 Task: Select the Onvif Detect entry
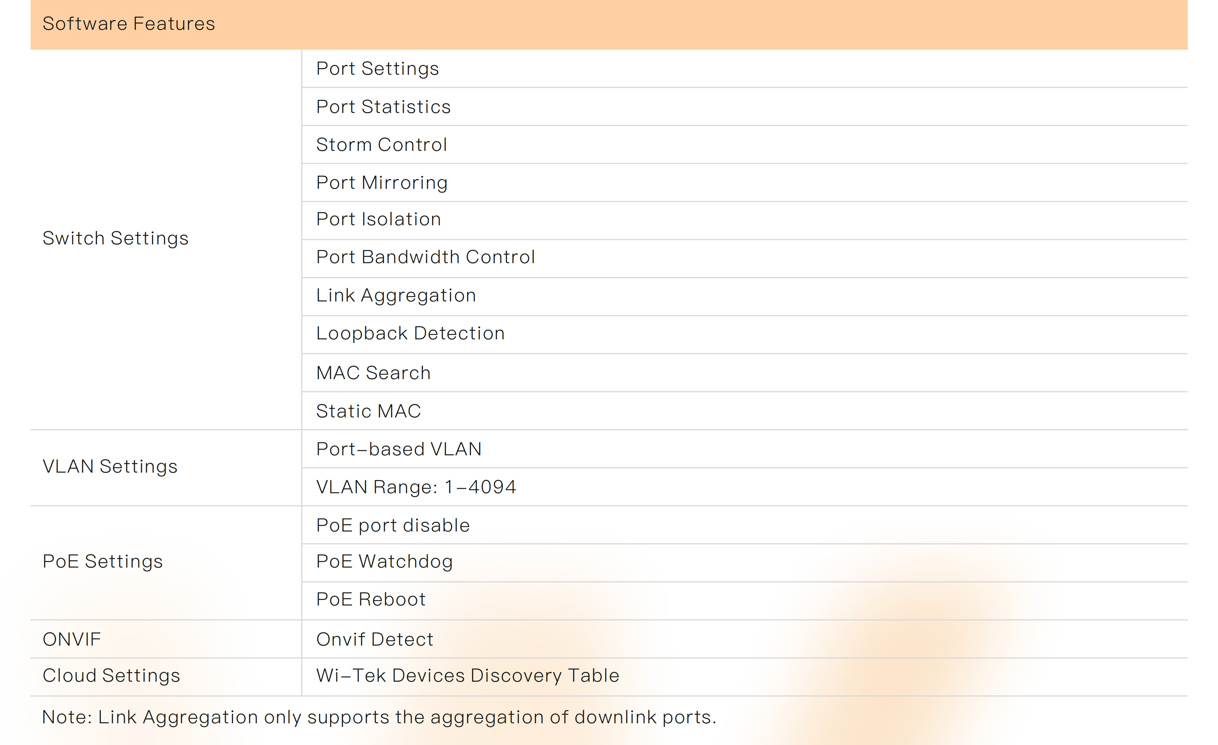(x=375, y=639)
